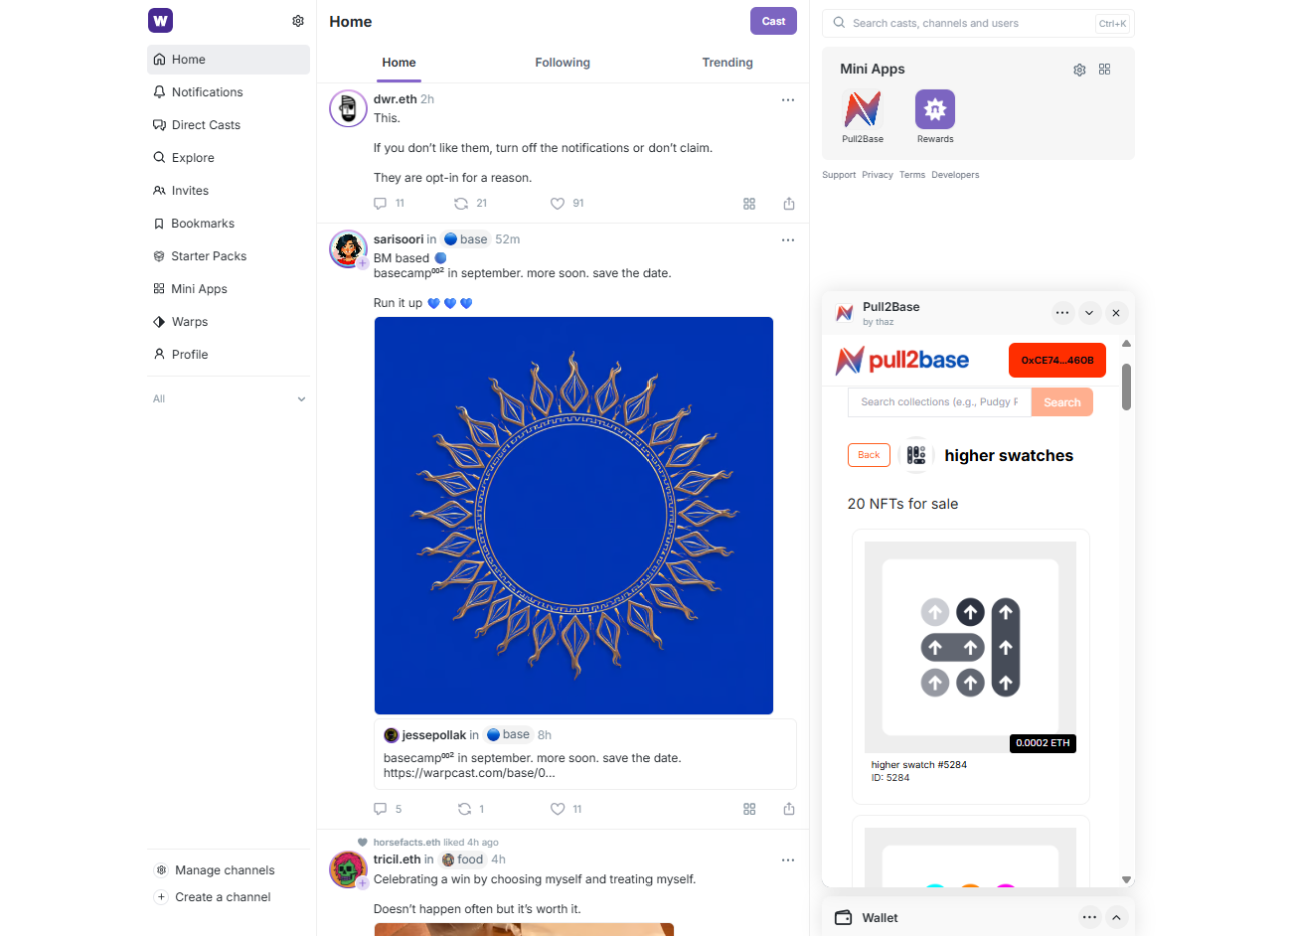Open the Pull2Base mini app icon

click(862, 109)
